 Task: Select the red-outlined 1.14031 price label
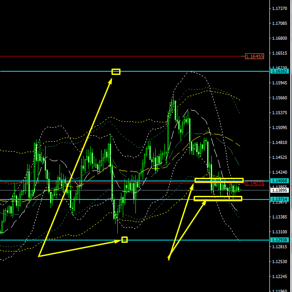pos(255,183)
